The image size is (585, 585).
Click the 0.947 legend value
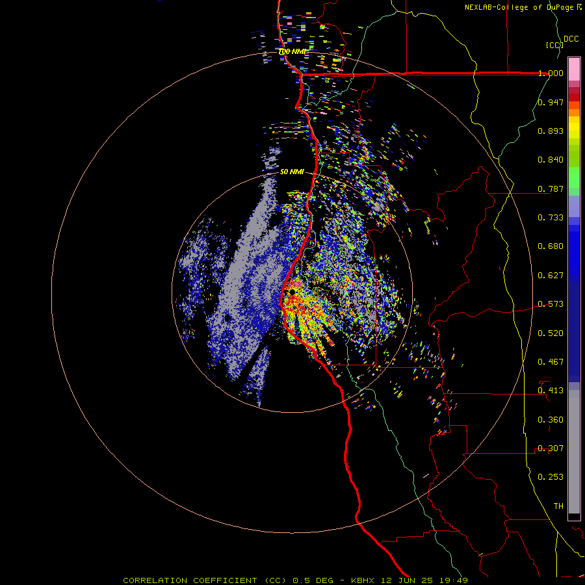pyautogui.click(x=551, y=102)
